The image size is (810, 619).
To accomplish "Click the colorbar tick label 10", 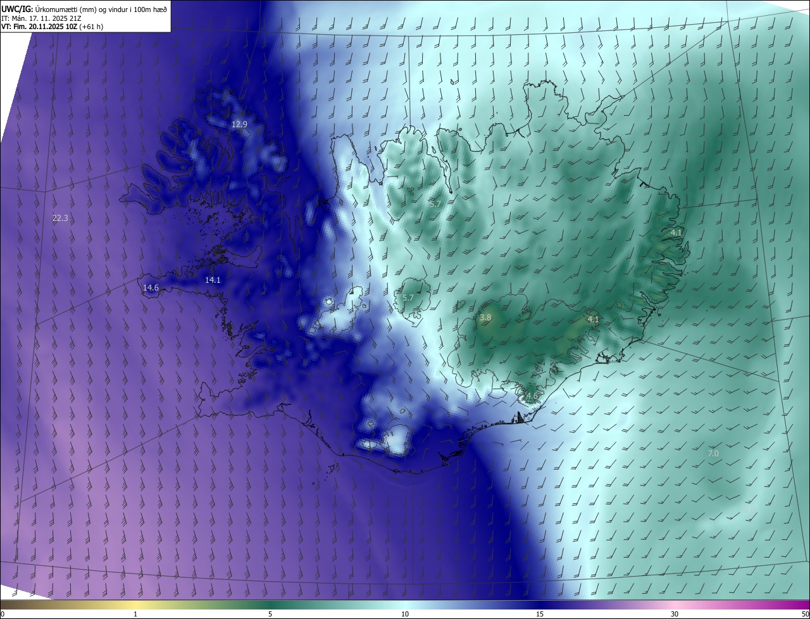I will (405, 614).
